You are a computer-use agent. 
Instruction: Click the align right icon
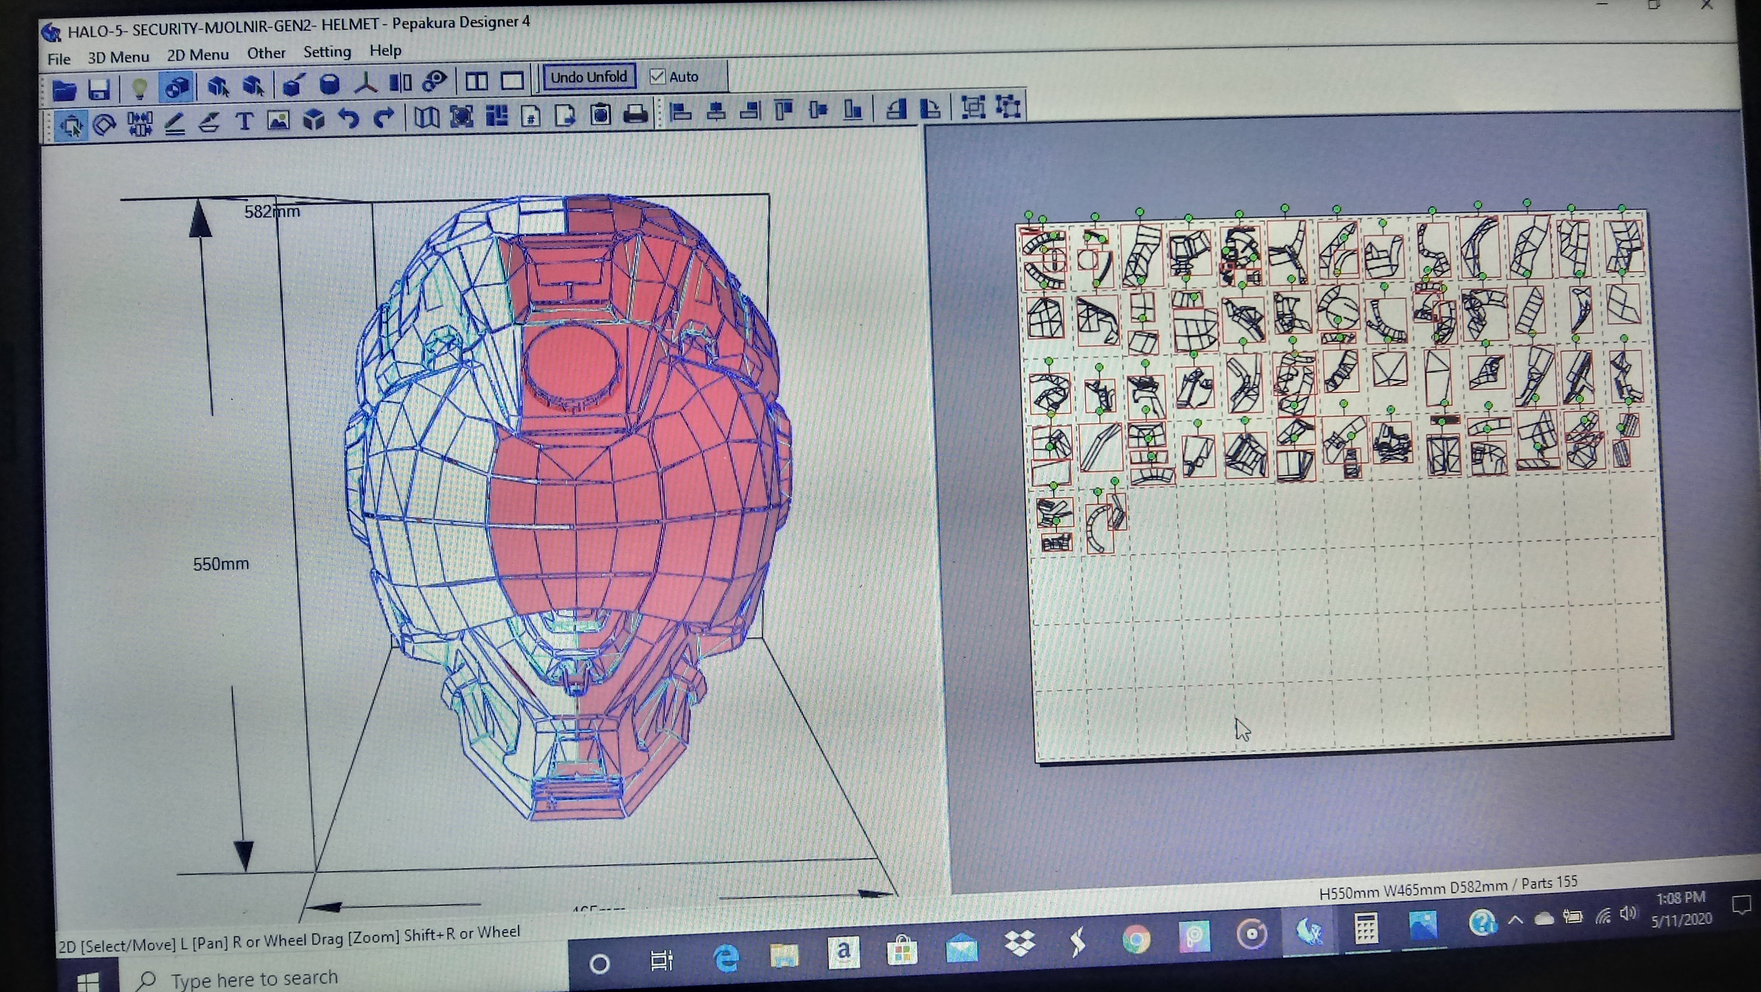point(750,111)
